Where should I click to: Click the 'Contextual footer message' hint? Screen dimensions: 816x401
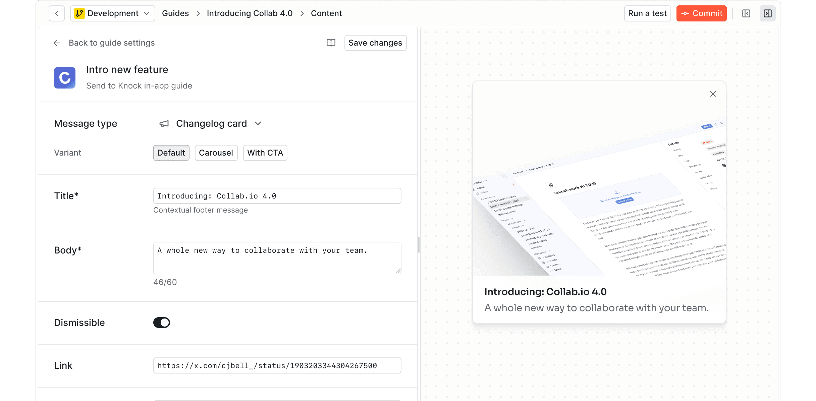tap(201, 210)
